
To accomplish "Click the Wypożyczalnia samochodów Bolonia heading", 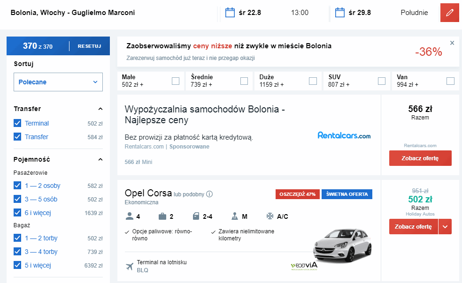I will (x=205, y=114).
